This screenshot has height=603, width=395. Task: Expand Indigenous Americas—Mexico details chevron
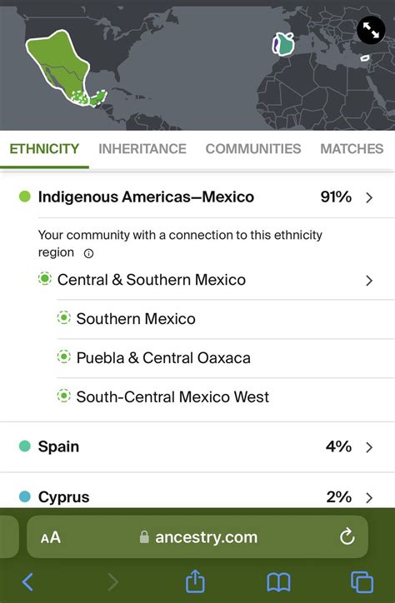[369, 197]
